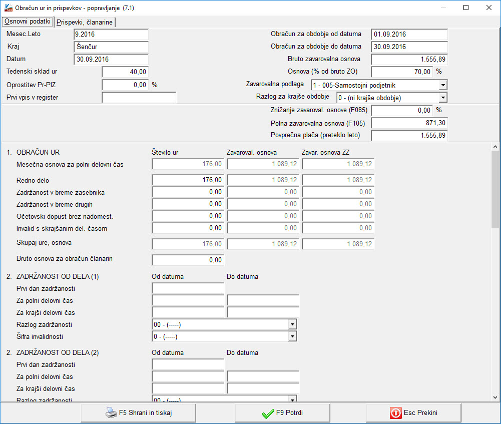This screenshot has height=424, width=501.
Task: Open Razlog zadržanosti dropdown in section (1)
Action: pos(292,324)
